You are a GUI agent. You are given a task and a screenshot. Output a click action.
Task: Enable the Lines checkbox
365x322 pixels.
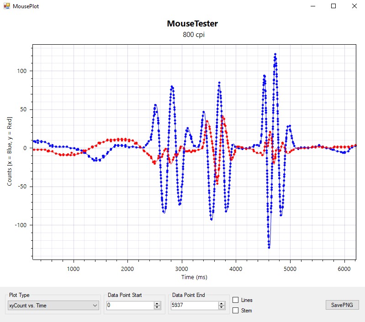coord(236,300)
